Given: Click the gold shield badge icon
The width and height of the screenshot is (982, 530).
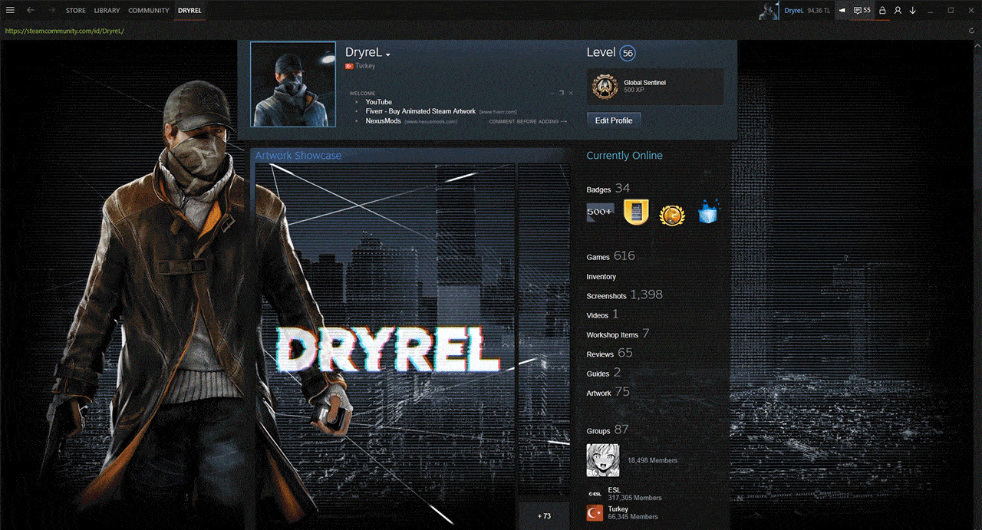Looking at the screenshot, I should pyautogui.click(x=636, y=212).
